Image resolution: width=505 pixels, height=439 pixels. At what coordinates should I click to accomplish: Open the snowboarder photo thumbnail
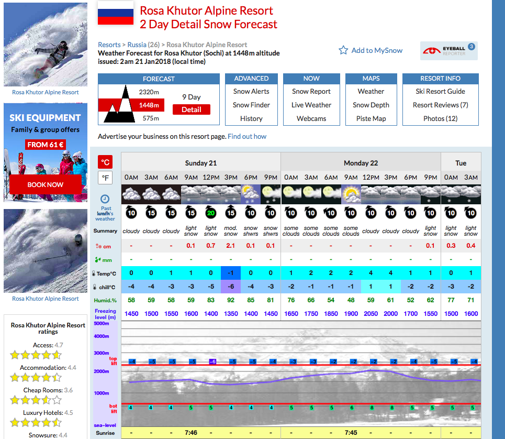[x=46, y=45]
